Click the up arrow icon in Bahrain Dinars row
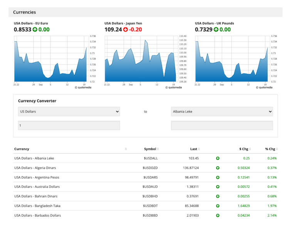Screen dimensions: 289x230 coord(218,196)
